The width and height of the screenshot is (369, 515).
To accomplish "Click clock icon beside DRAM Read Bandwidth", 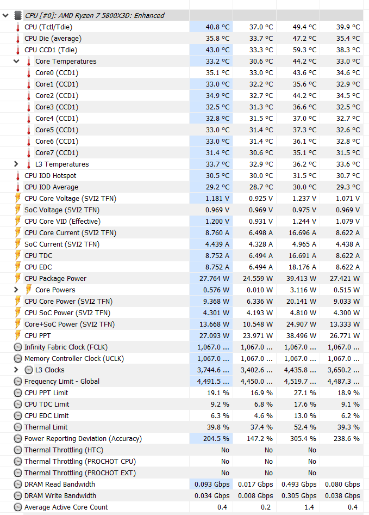I will click(18, 485).
